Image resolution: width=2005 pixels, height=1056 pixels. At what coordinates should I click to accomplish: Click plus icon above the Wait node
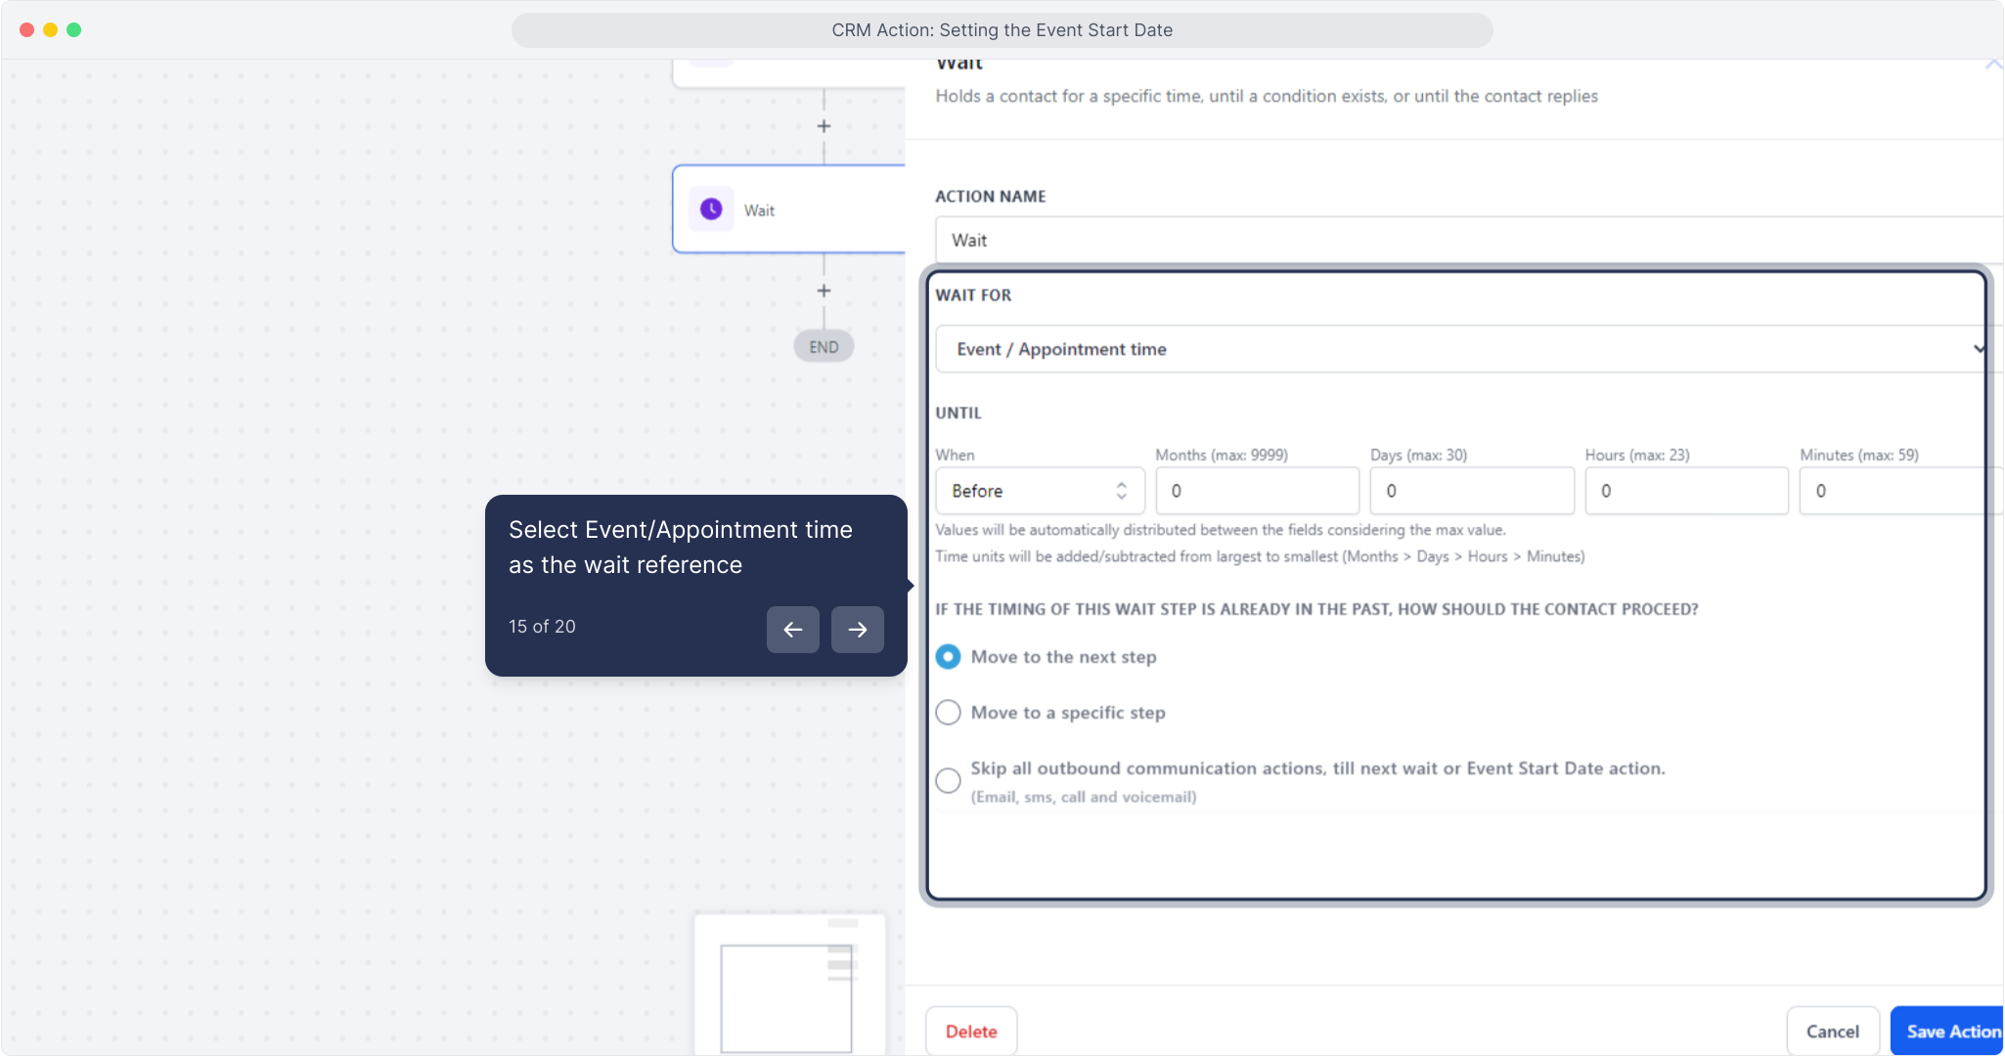click(824, 126)
